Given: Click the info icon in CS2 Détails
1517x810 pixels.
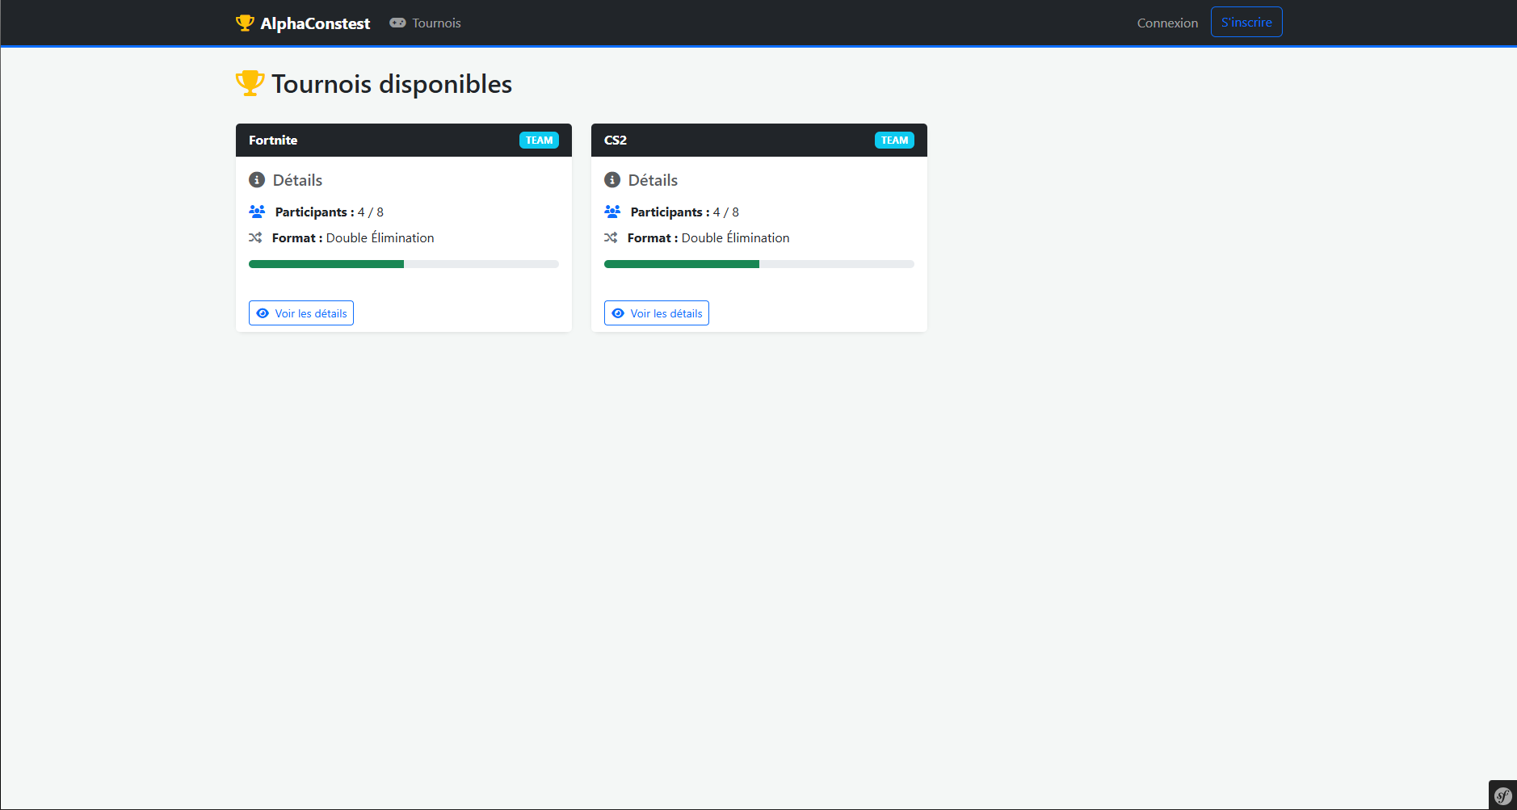Looking at the screenshot, I should (612, 179).
